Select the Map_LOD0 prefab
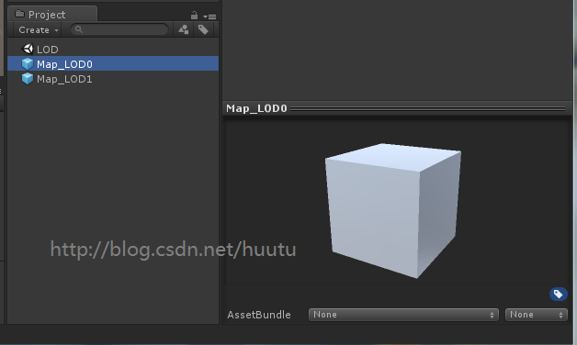The height and width of the screenshot is (345, 577). (x=113, y=64)
